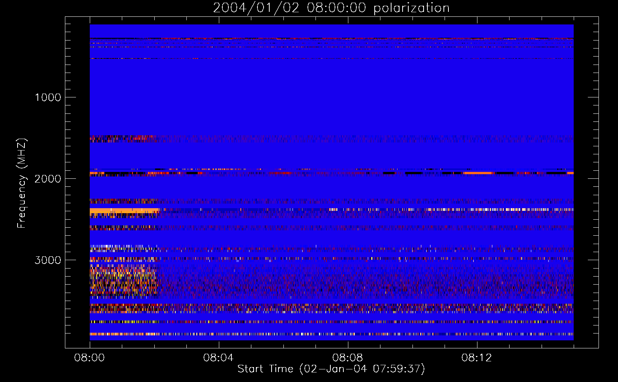
Task: Click the 'Frequency (MHZ)' axis label
Action: [22, 183]
